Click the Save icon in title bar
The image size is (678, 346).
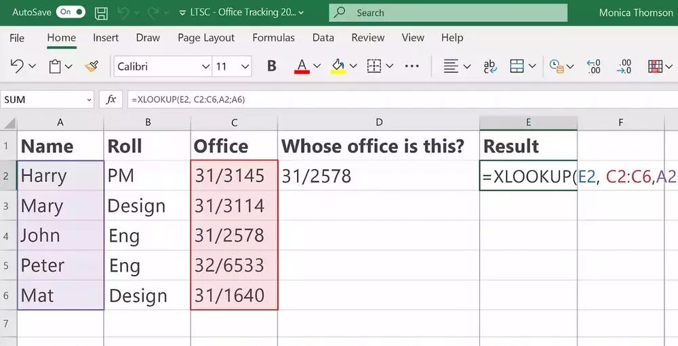click(101, 13)
